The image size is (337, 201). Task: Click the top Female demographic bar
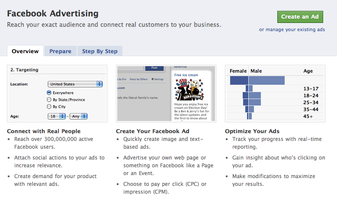239,80
